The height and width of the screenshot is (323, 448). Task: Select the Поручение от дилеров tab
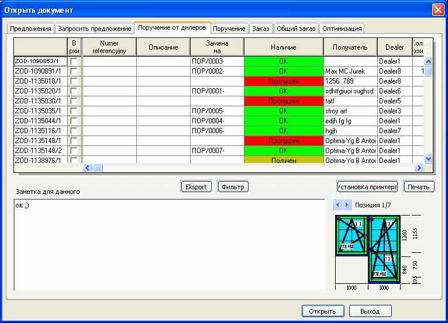(172, 27)
